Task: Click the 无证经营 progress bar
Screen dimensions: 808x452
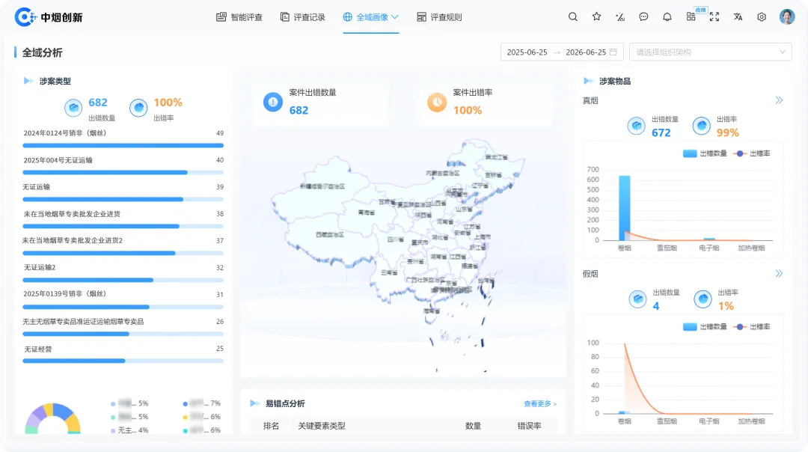Action: tap(123, 361)
